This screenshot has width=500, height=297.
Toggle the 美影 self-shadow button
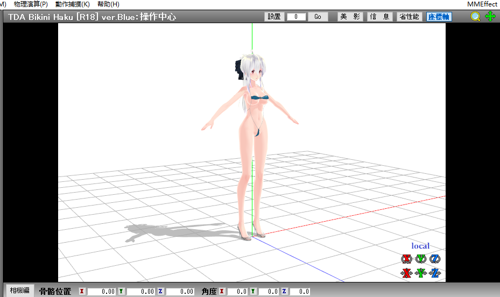pos(350,17)
